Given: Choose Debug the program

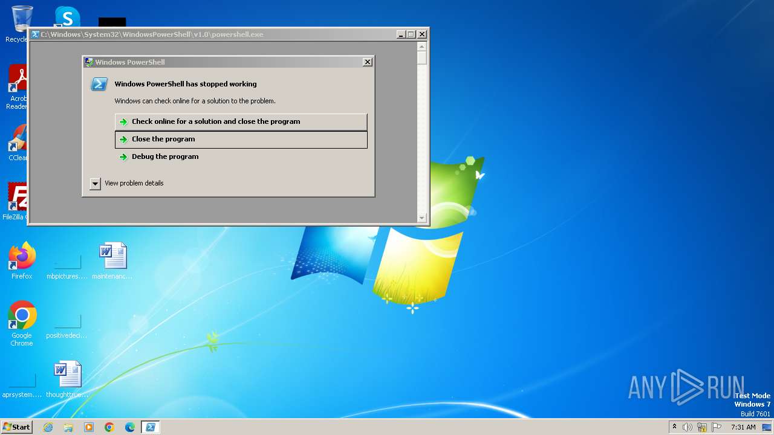Looking at the screenshot, I should (241, 156).
